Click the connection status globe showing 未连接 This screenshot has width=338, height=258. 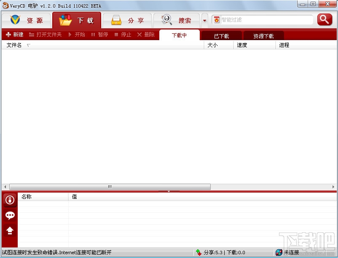tap(279, 252)
